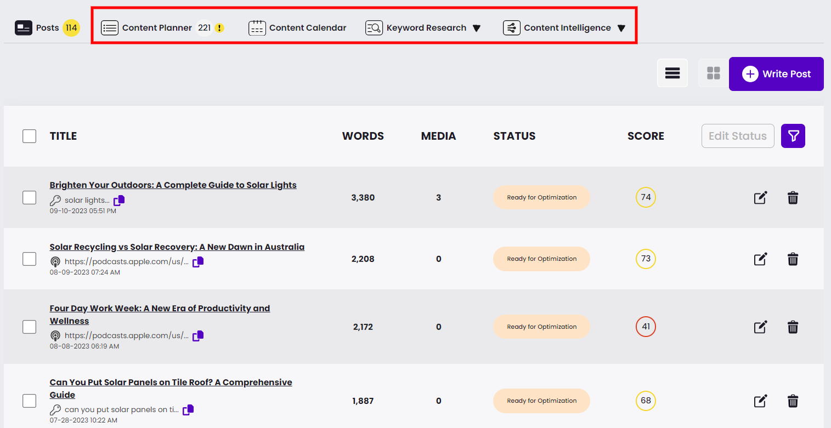Click status badge of Solar Recycling post
This screenshot has width=831, height=428.
(541, 259)
